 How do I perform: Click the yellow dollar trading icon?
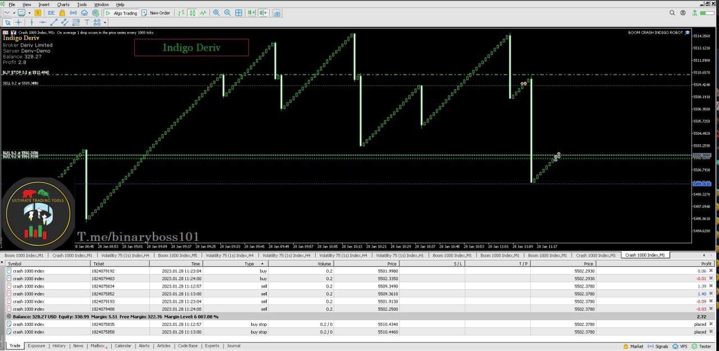(38, 13)
